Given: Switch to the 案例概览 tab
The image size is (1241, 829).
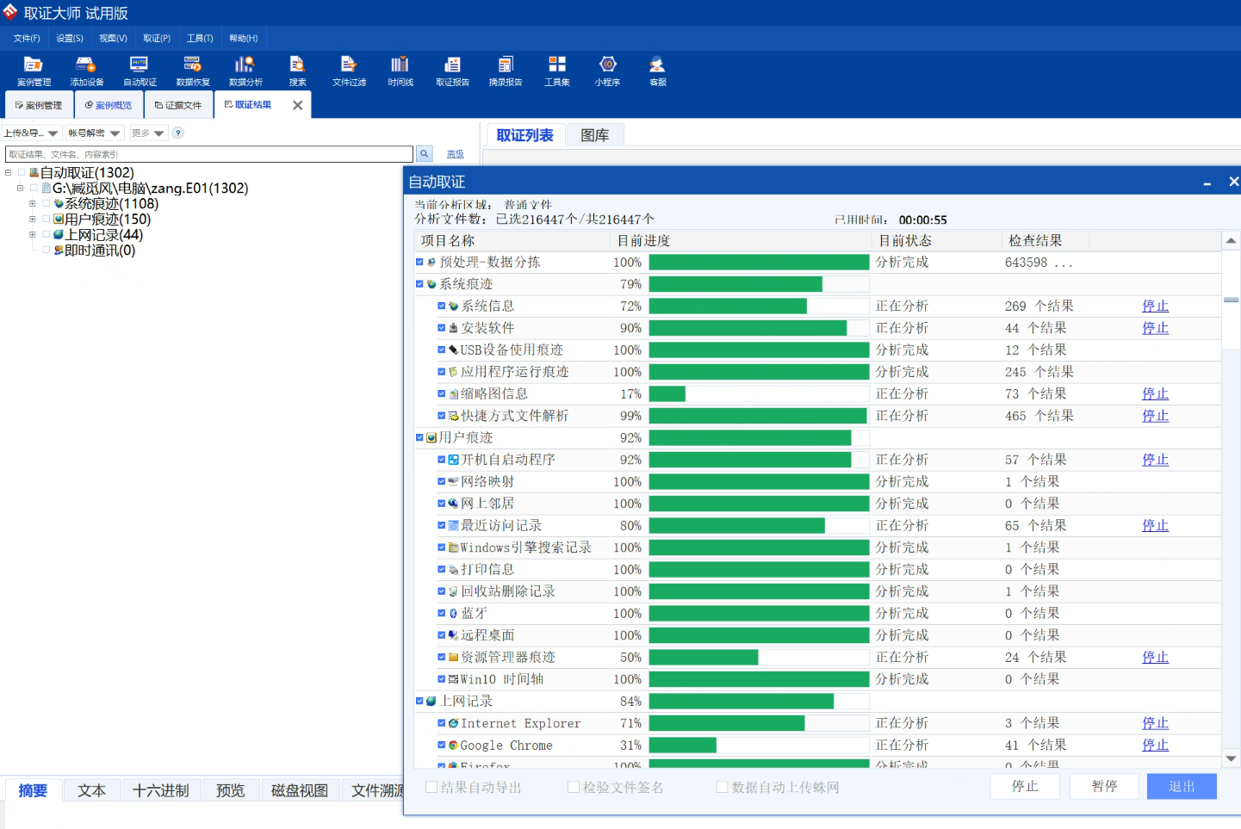Looking at the screenshot, I should click(x=109, y=105).
